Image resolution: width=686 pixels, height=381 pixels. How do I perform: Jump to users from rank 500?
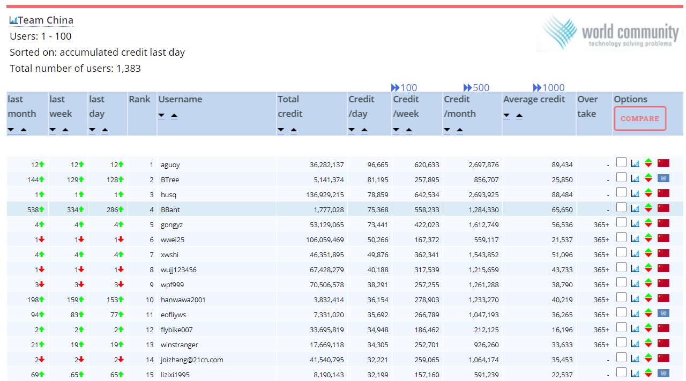click(x=476, y=87)
